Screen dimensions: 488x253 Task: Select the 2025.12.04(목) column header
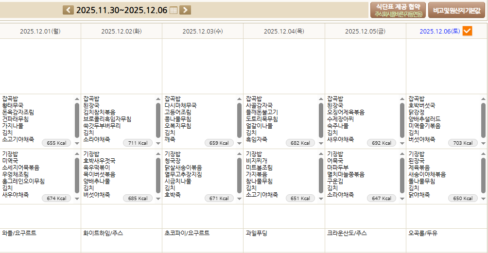coord(284,32)
